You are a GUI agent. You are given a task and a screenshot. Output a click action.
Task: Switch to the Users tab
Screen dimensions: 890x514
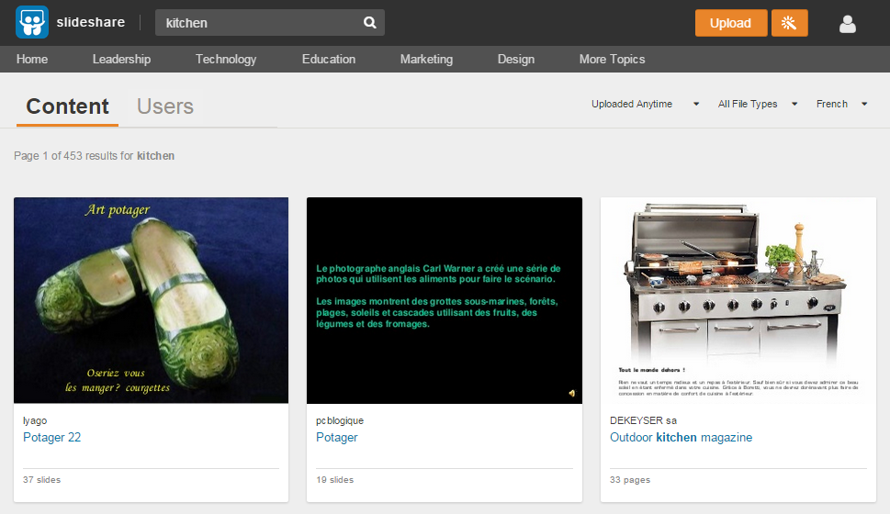tap(165, 106)
